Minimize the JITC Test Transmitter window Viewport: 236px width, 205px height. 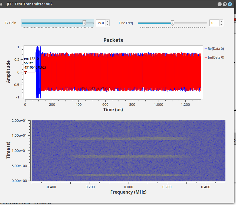tap(220, 4)
